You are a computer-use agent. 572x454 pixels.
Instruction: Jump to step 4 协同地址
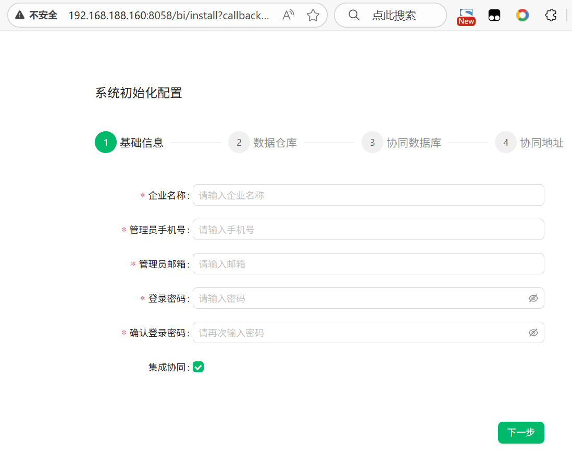click(x=506, y=143)
